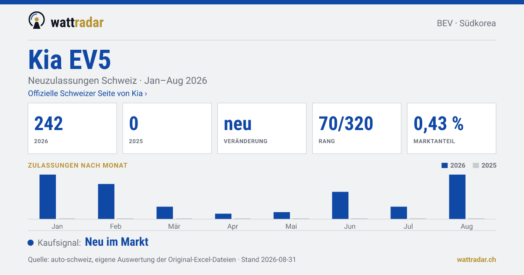The height and width of the screenshot is (275, 524).
Task: Click the April 2026 bar
Action: tap(223, 217)
